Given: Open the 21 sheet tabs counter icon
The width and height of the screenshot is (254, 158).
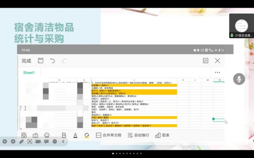Looking at the screenshot, I should click(x=205, y=61).
